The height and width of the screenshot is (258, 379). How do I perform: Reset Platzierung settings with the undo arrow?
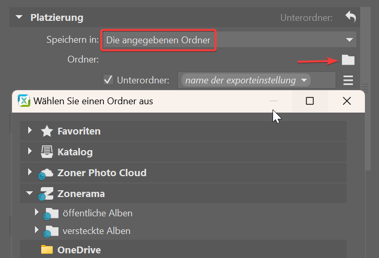click(350, 17)
